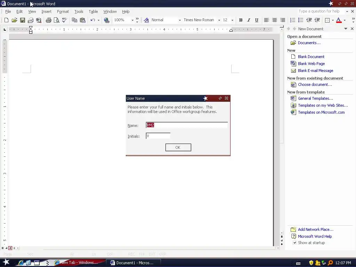Click the Print toolbar icon

(x=48, y=20)
